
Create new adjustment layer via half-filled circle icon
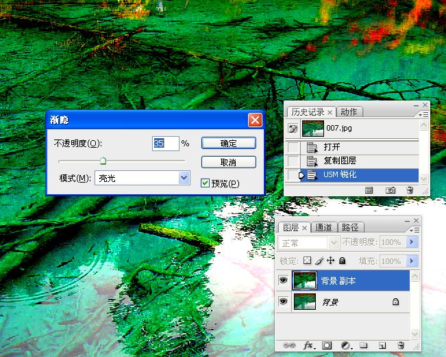pyautogui.click(x=346, y=345)
